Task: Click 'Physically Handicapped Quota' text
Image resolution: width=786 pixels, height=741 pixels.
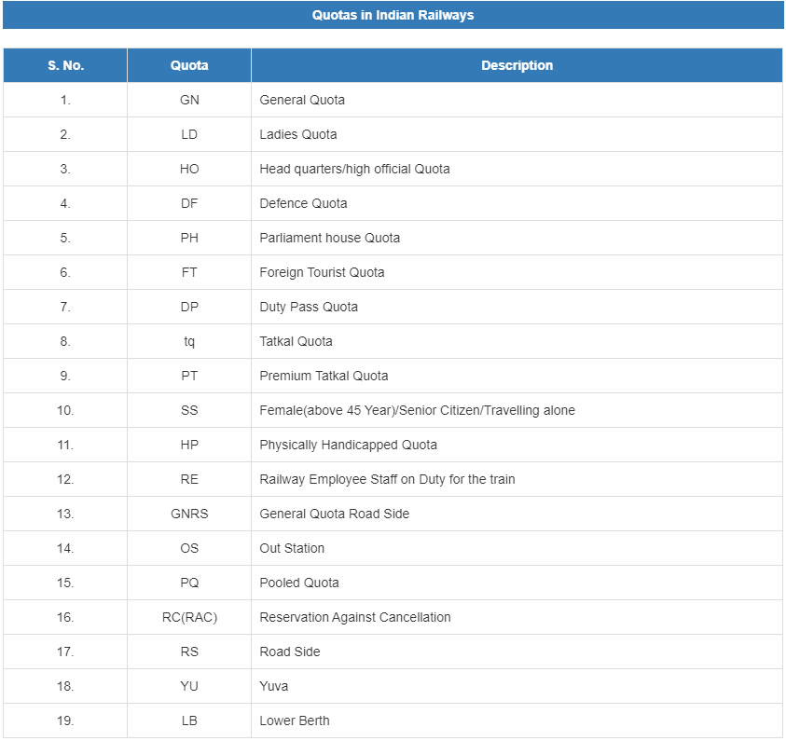Action: point(348,445)
